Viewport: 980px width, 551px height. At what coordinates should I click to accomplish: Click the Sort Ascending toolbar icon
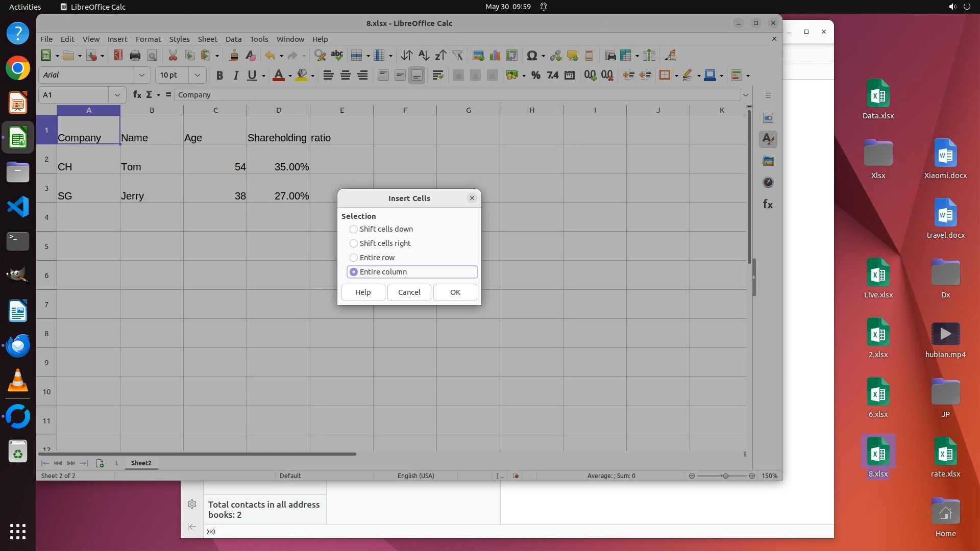coord(424,56)
